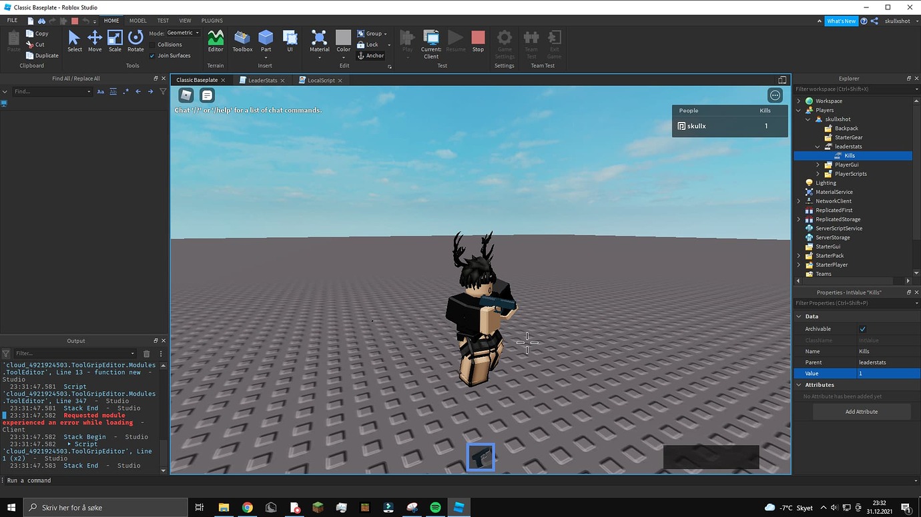Collapse the Attributes section

click(799, 385)
